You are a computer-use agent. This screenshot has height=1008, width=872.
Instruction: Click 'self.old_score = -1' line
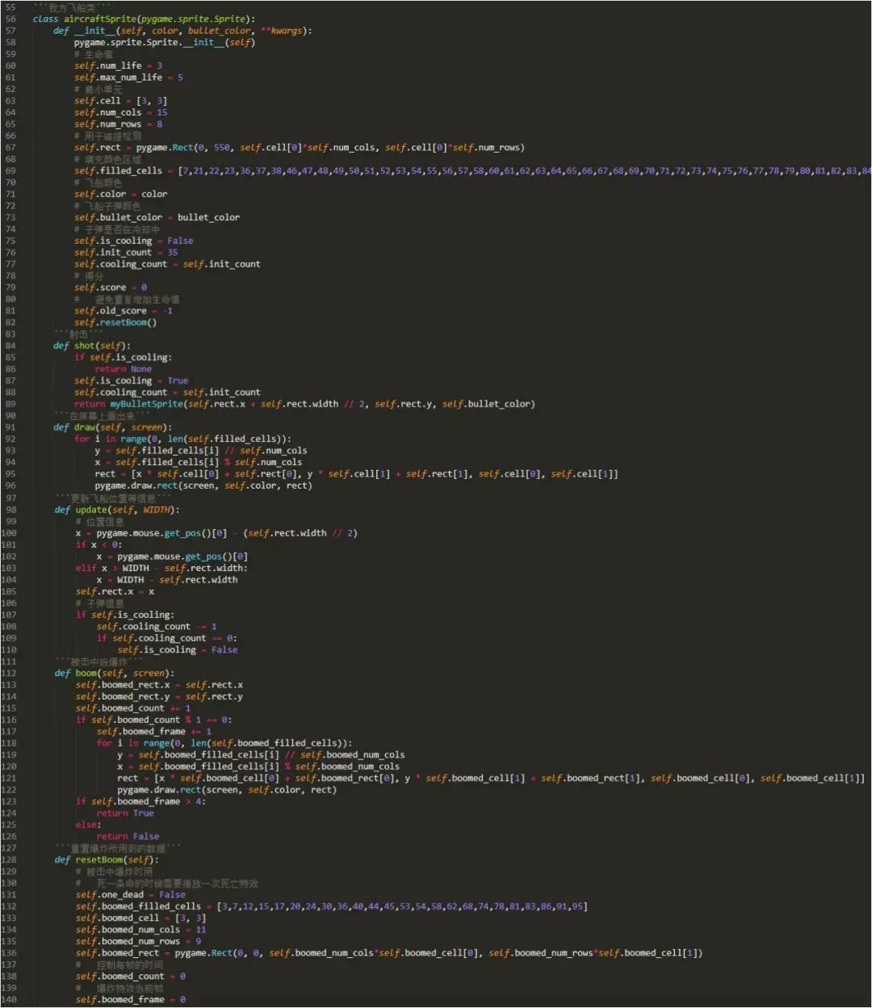click(124, 311)
